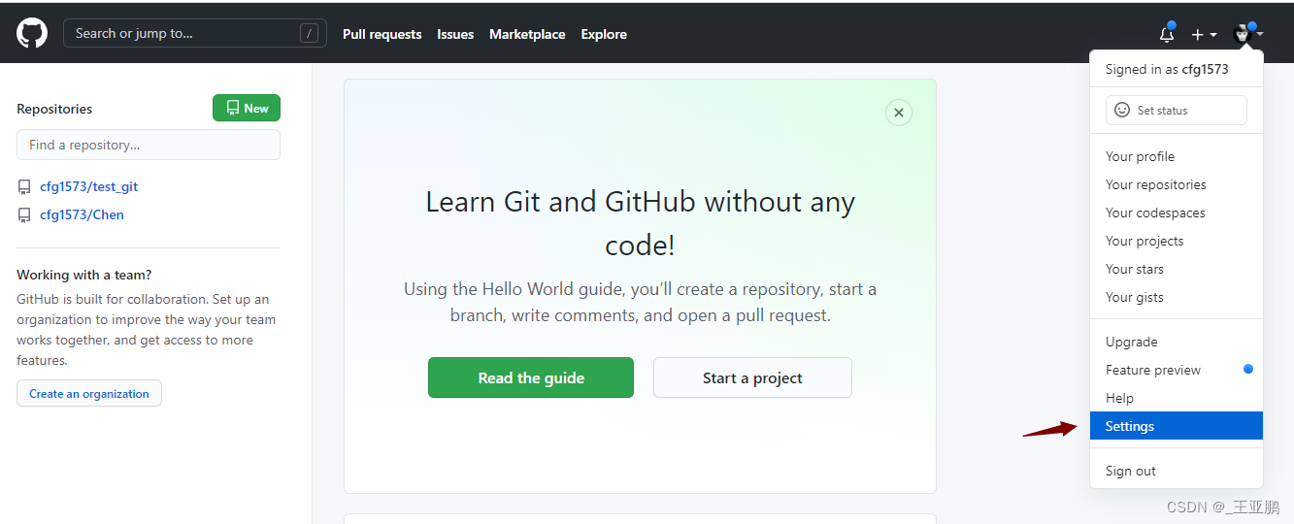Viewport: 1294px width, 524px height.
Task: Click the slash shortcut key hint
Action: coord(310,33)
